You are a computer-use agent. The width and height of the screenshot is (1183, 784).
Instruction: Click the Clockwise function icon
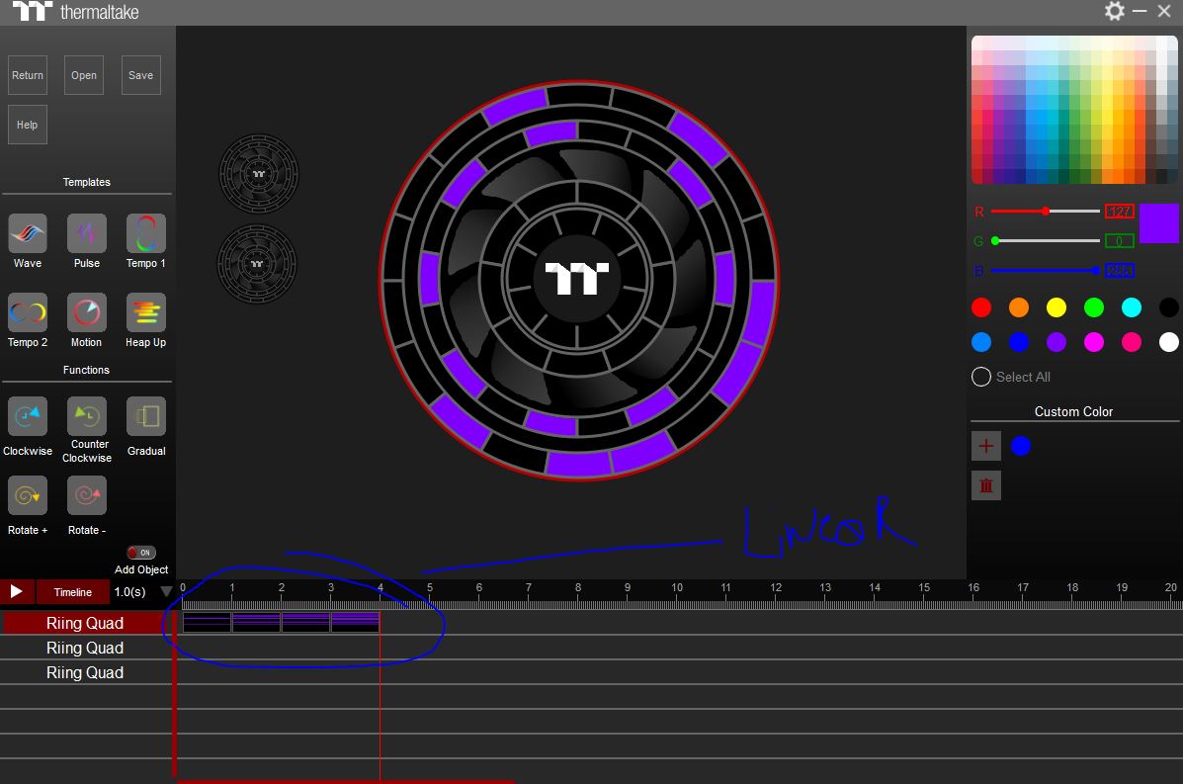pyautogui.click(x=28, y=417)
